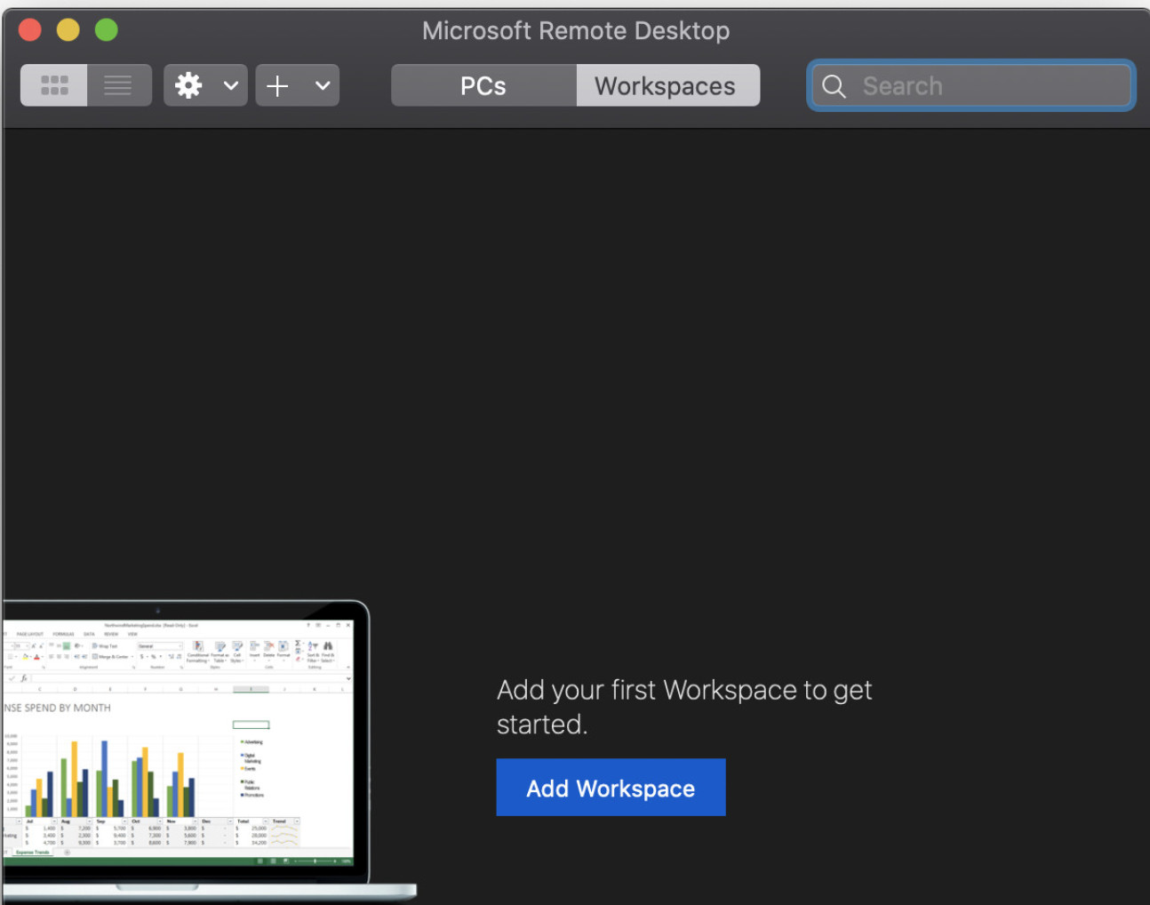Switch to the list view layout

118,85
